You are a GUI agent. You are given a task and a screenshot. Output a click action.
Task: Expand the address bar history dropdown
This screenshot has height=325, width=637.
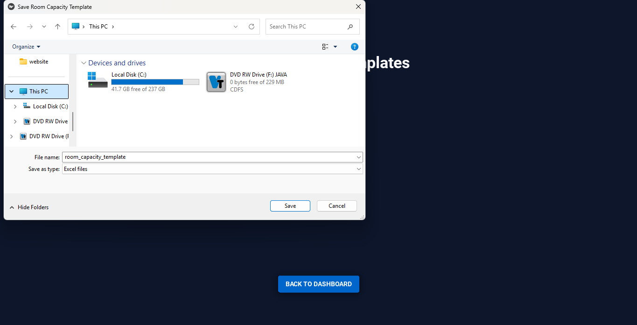[236, 27]
